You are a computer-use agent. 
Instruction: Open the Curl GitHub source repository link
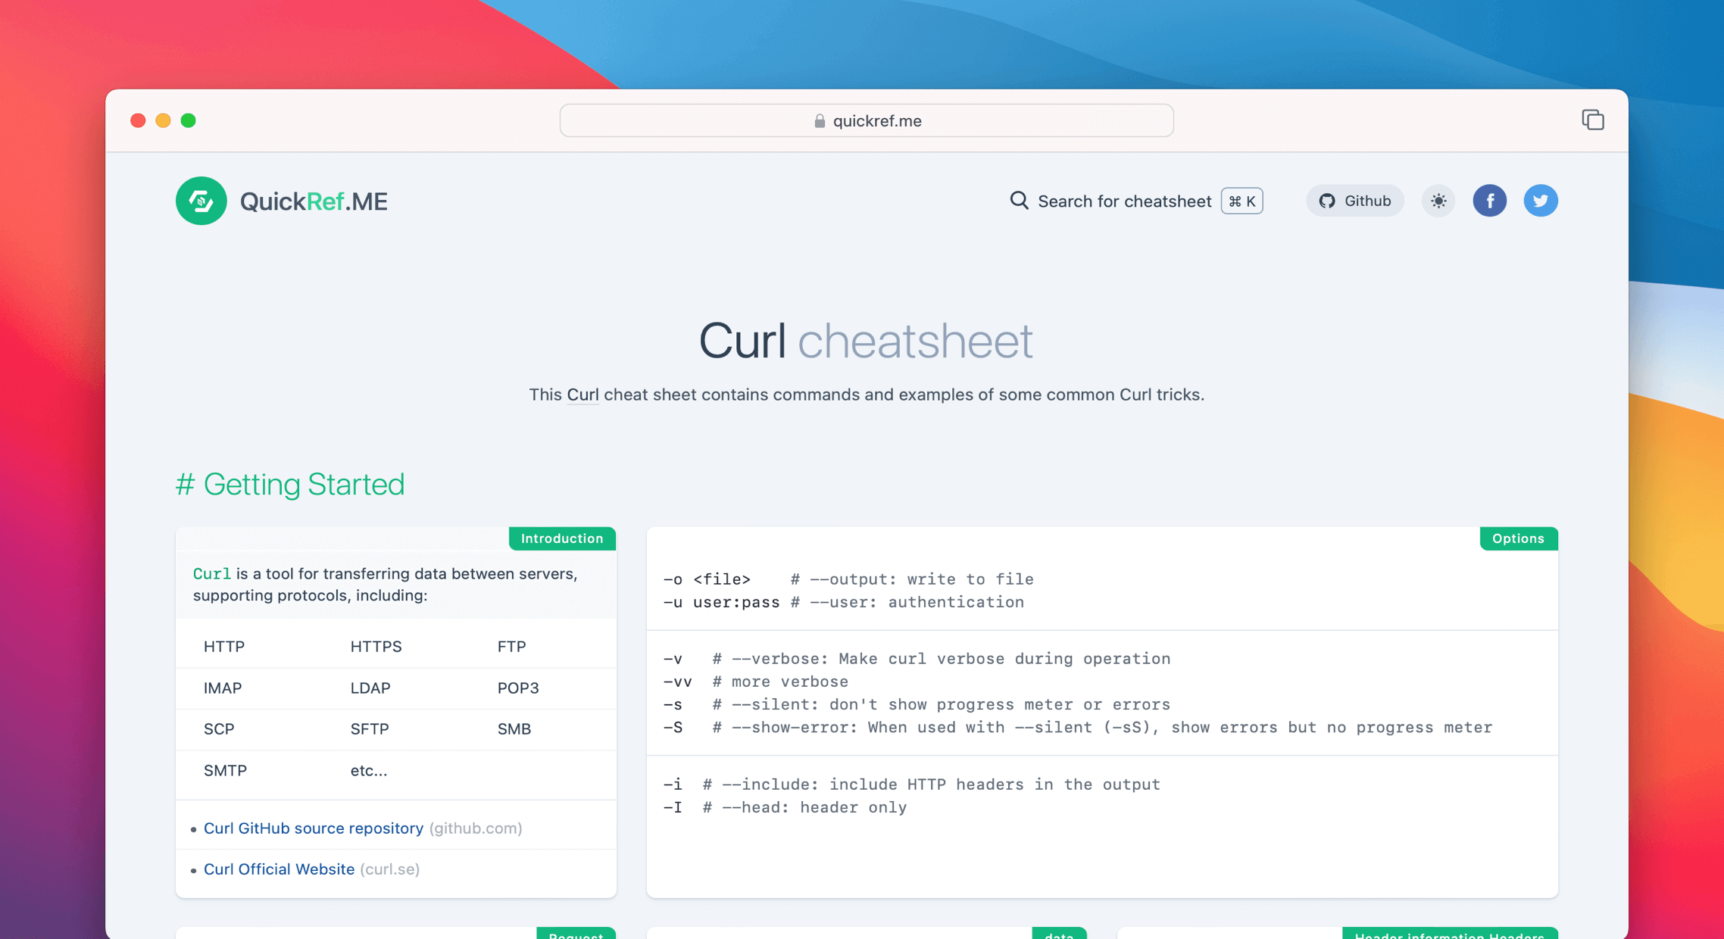click(313, 828)
